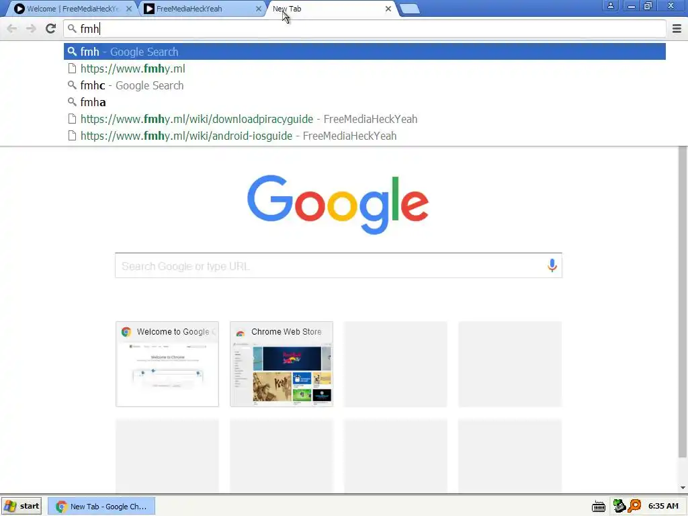Image resolution: width=688 pixels, height=516 pixels.
Task: Click the page icon beside android-iosguide URL
Action: coord(72,136)
